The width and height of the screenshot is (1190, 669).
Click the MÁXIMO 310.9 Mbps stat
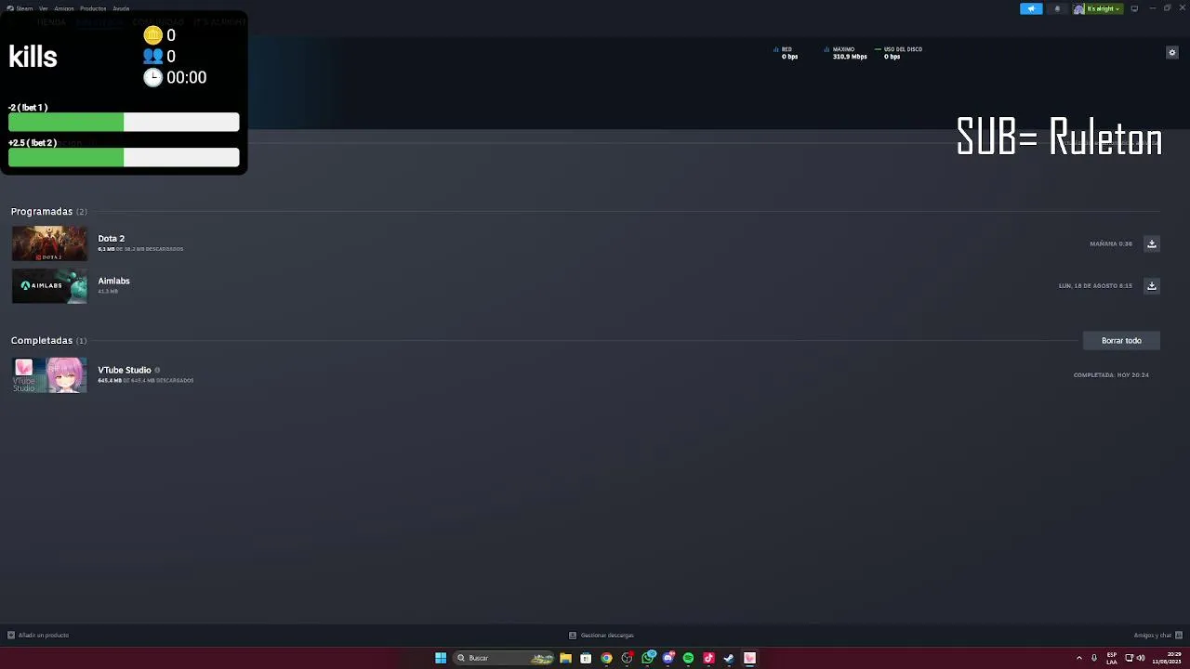(x=845, y=53)
